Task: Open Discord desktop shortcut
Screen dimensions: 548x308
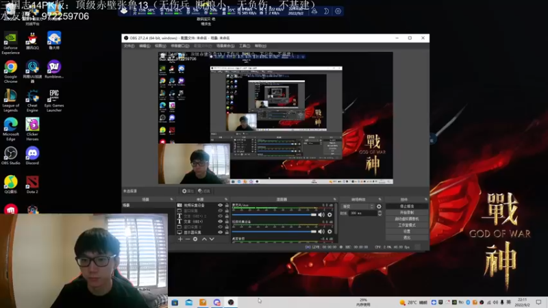Action: coord(32,156)
